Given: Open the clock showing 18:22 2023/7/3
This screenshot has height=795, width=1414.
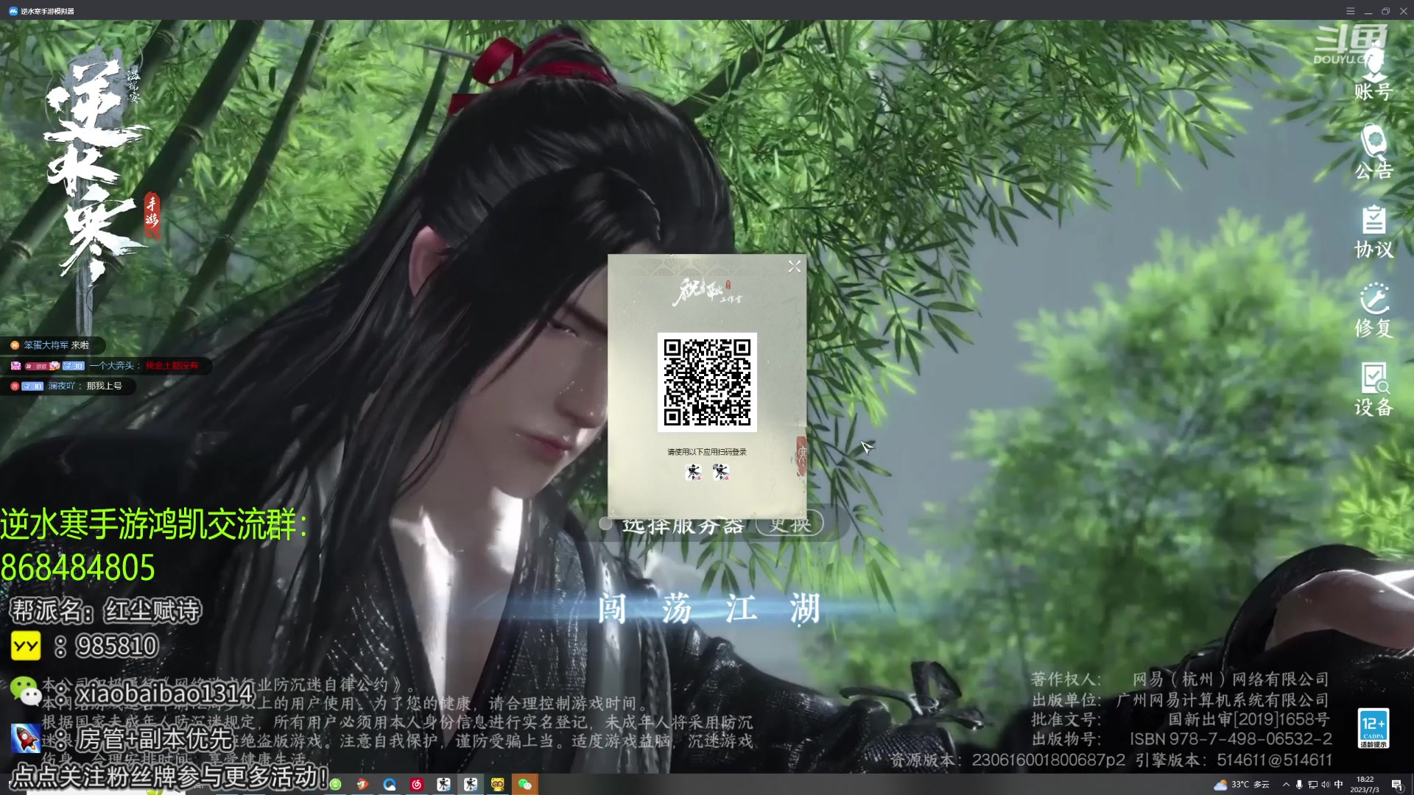Looking at the screenshot, I should pyautogui.click(x=1365, y=785).
